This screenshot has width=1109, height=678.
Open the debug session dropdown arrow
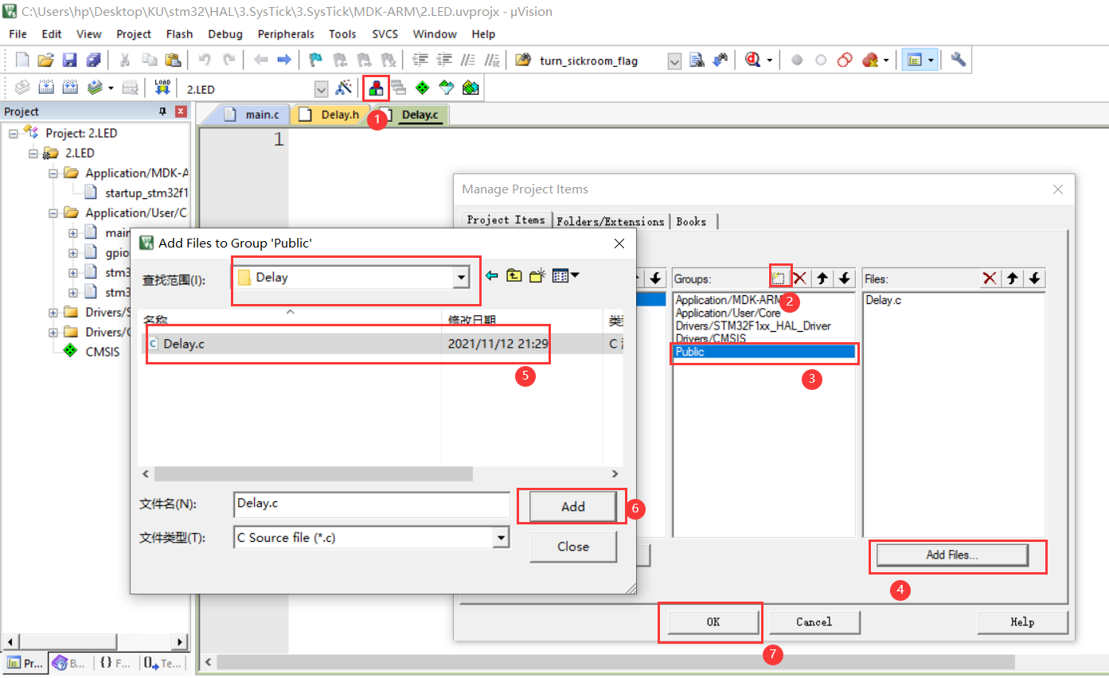pos(769,60)
